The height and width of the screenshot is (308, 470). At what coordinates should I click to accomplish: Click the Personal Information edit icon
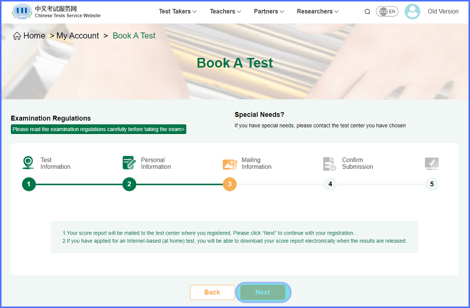click(x=129, y=163)
